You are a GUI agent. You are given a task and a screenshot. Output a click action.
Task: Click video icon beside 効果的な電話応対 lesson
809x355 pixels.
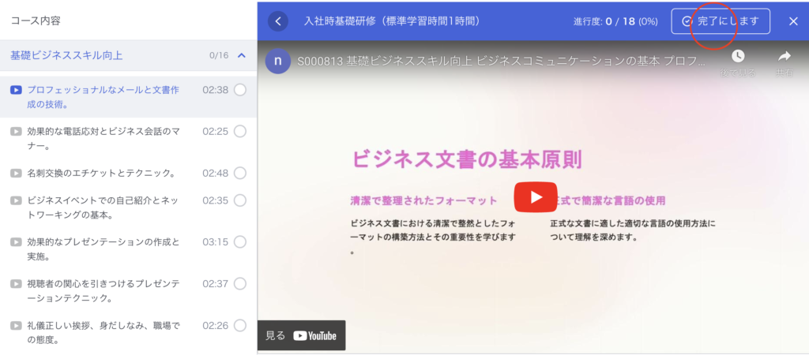coord(16,131)
